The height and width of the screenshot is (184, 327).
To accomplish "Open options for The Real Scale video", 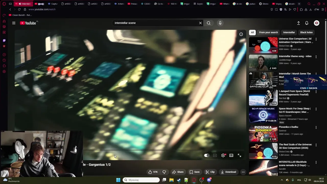I will [316, 145].
